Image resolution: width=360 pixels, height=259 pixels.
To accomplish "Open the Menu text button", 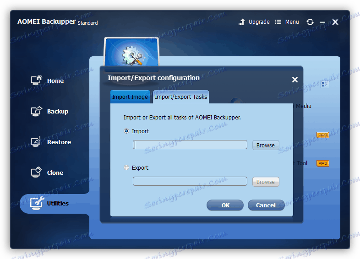I will tap(292, 22).
